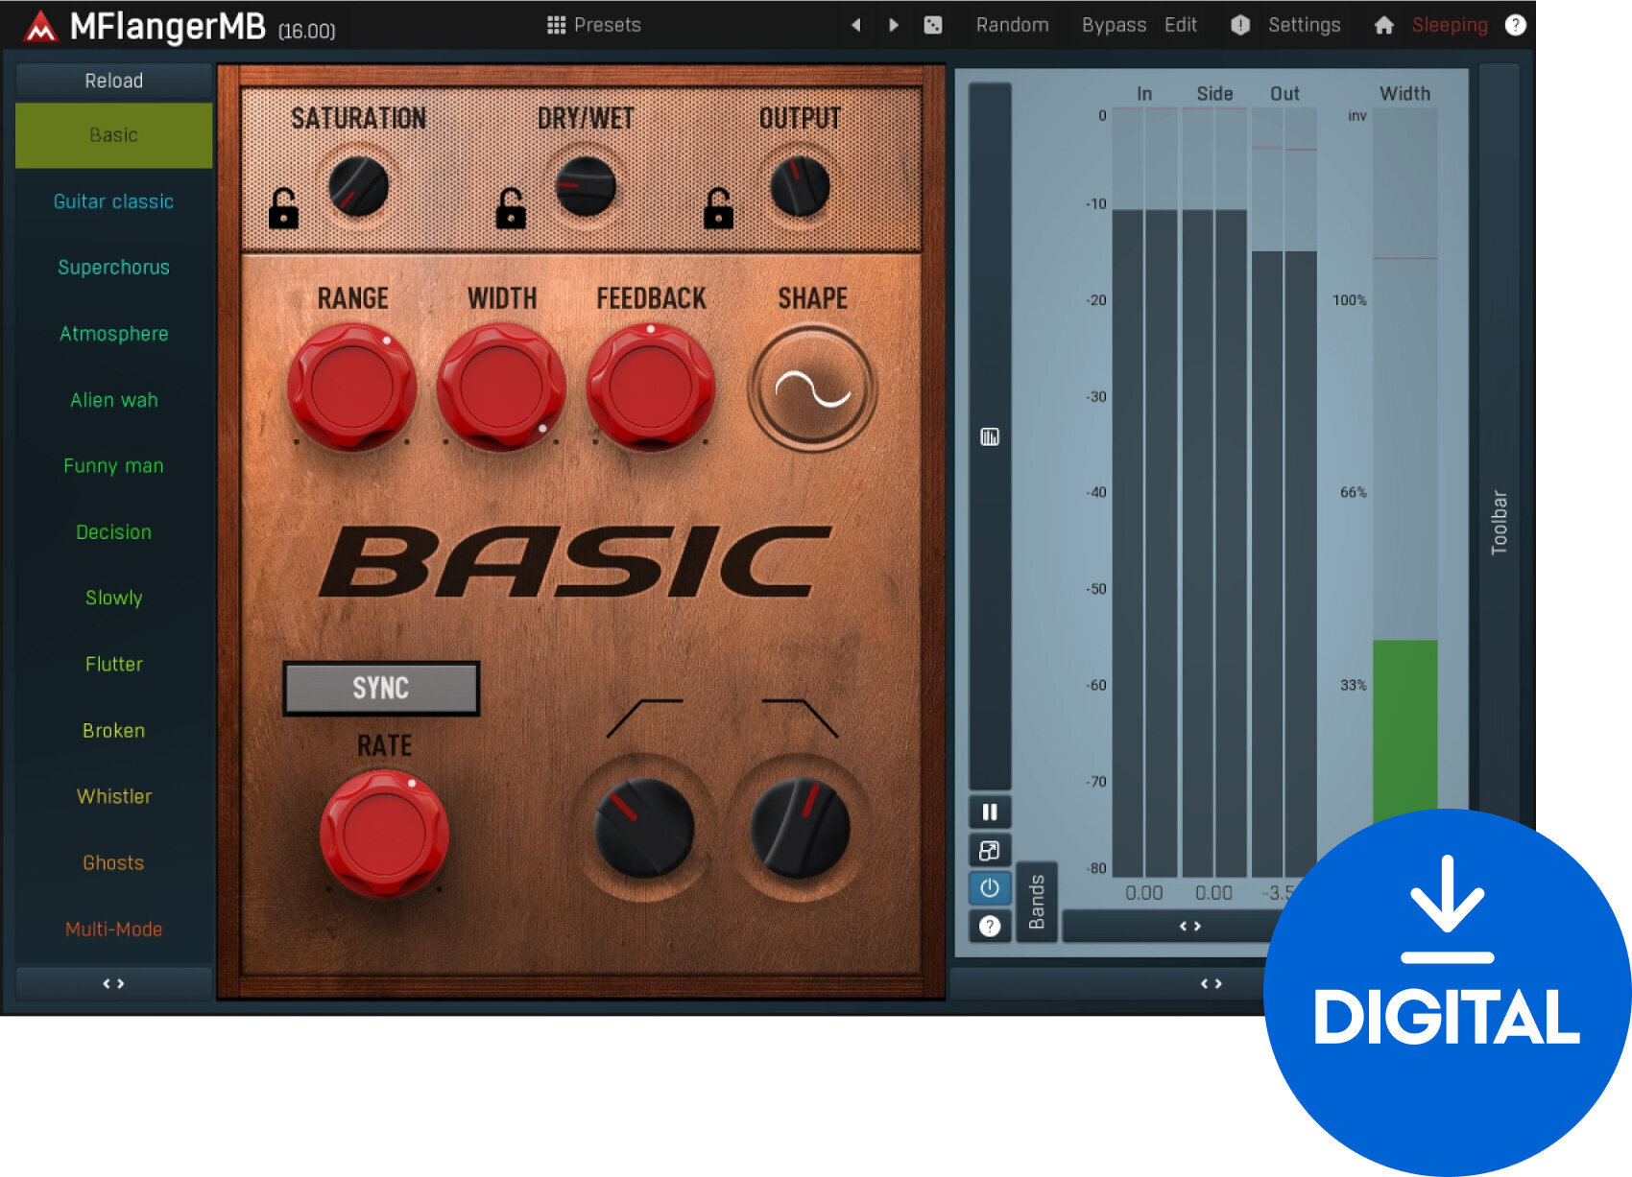Turn the RATE knob
The image size is (1632, 1177).
coord(384,835)
